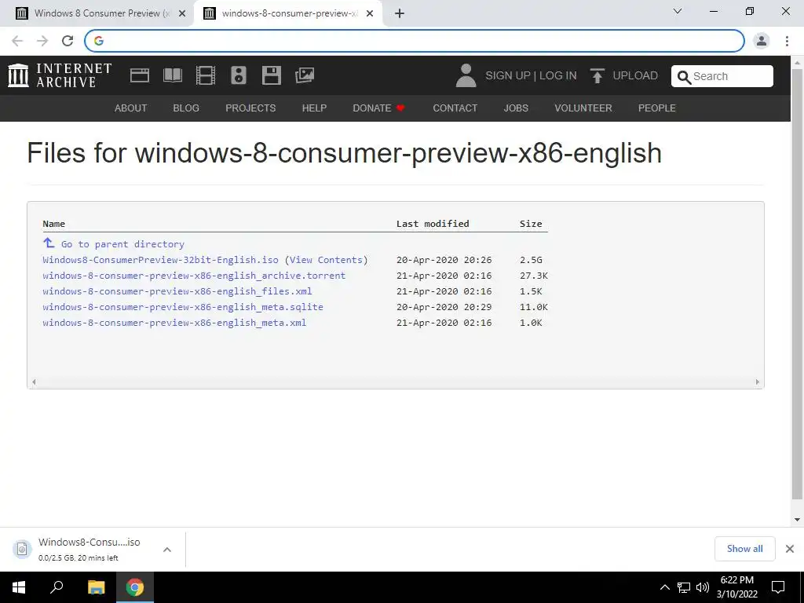Open the Audio speaker icon

tap(239, 75)
